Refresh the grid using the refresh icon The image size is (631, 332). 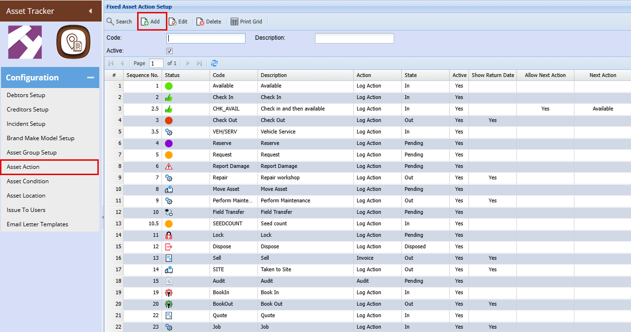click(214, 63)
